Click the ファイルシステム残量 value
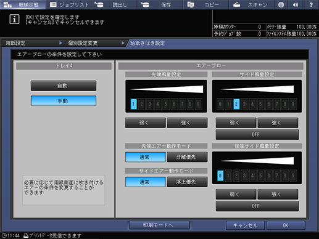Image resolution: width=319 pixels, height=239 pixels. 306,33
